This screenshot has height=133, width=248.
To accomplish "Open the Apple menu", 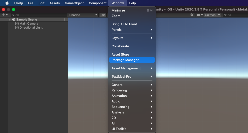I will pyautogui.click(x=7, y=3).
